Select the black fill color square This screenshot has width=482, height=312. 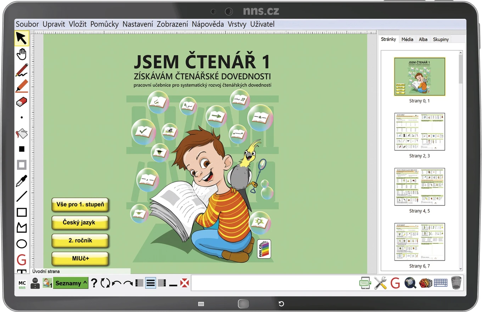tap(22, 149)
